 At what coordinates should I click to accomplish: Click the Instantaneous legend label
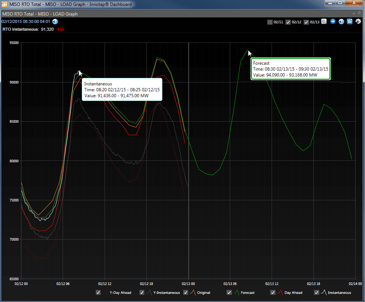[x=339, y=293]
